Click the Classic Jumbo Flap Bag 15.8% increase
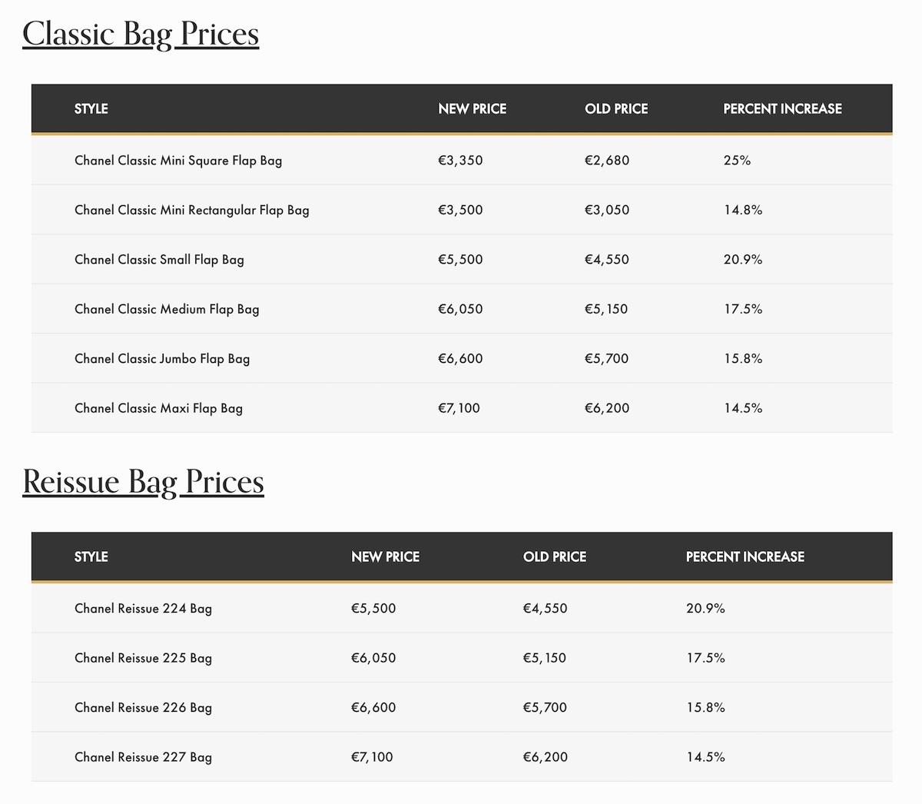Viewport: 922px width, 804px height. click(743, 359)
